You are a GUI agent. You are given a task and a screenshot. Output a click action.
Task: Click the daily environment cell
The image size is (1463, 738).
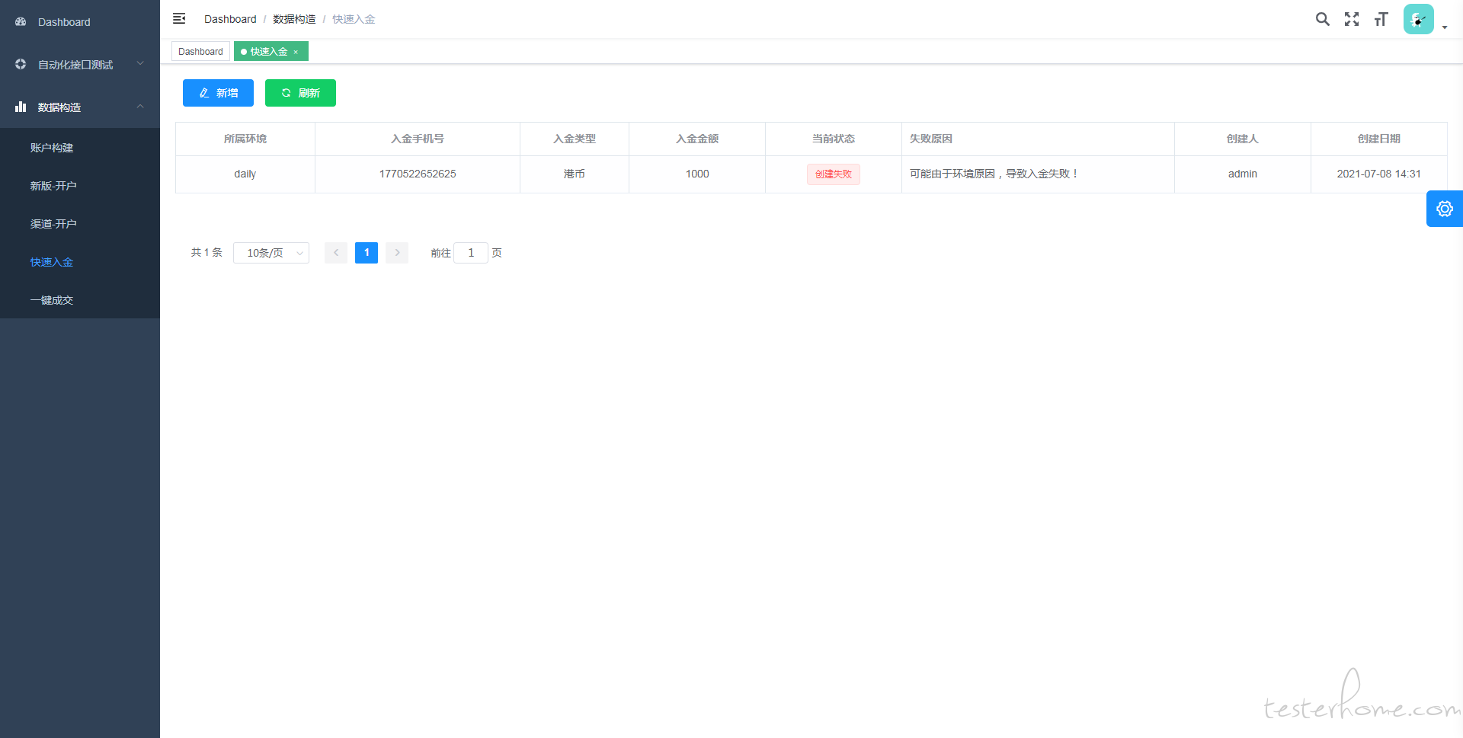[x=245, y=174]
